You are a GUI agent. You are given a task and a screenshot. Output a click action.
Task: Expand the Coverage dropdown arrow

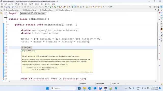[57, 7]
